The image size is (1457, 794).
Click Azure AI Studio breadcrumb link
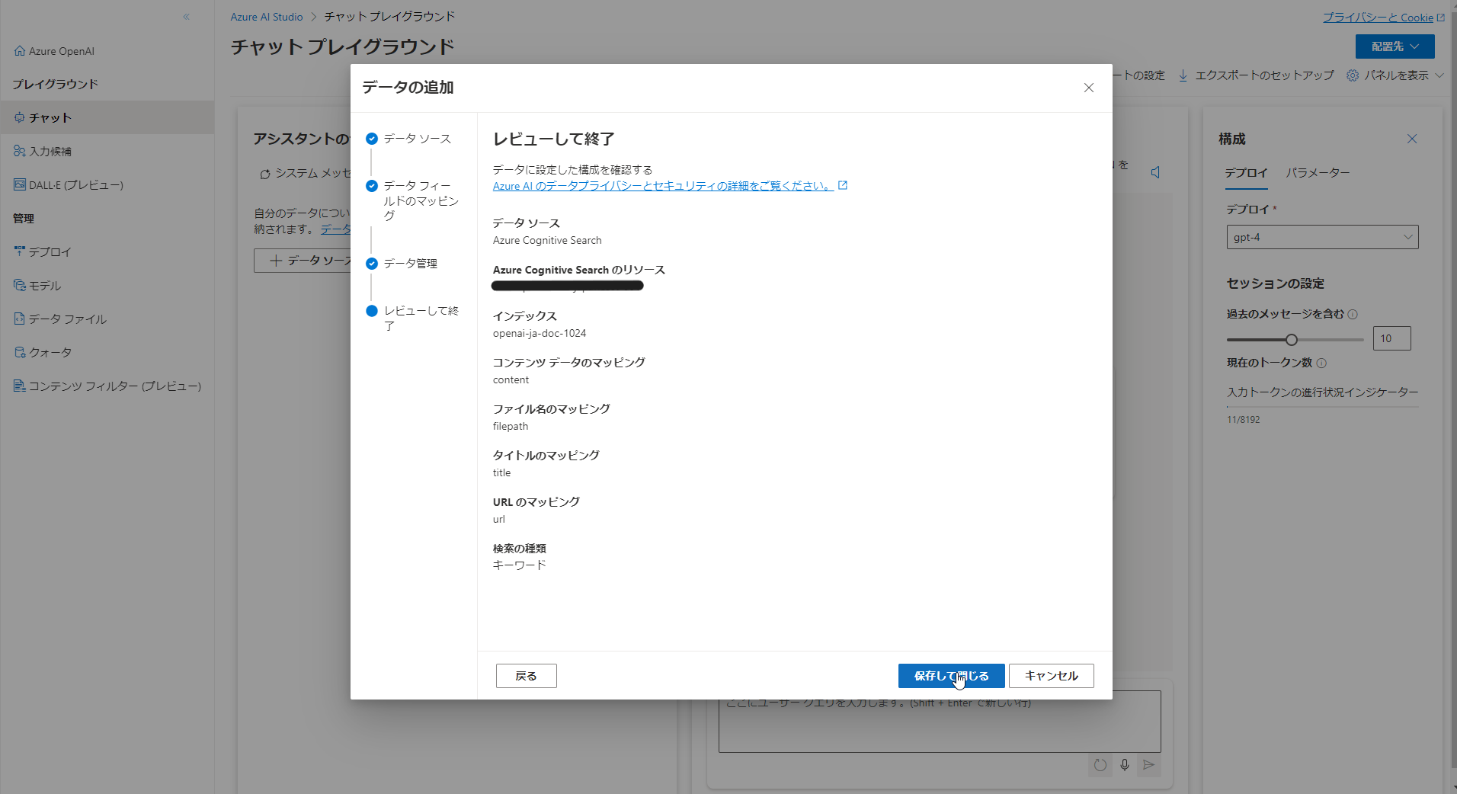point(267,17)
